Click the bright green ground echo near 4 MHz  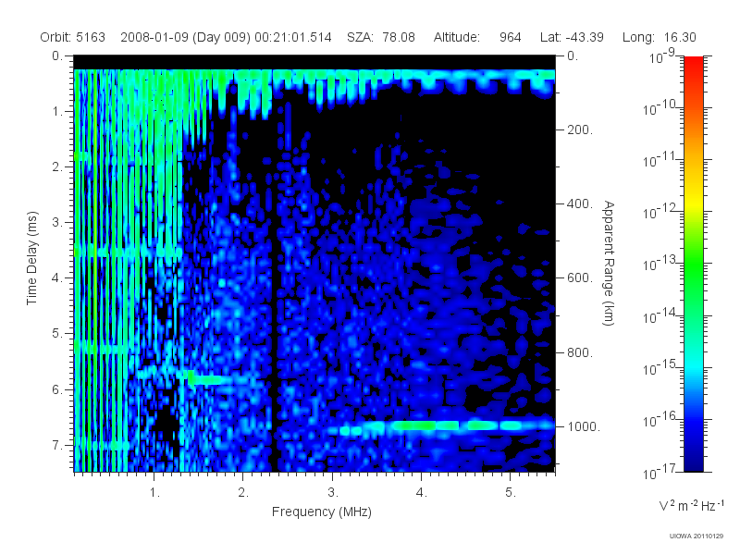point(414,425)
